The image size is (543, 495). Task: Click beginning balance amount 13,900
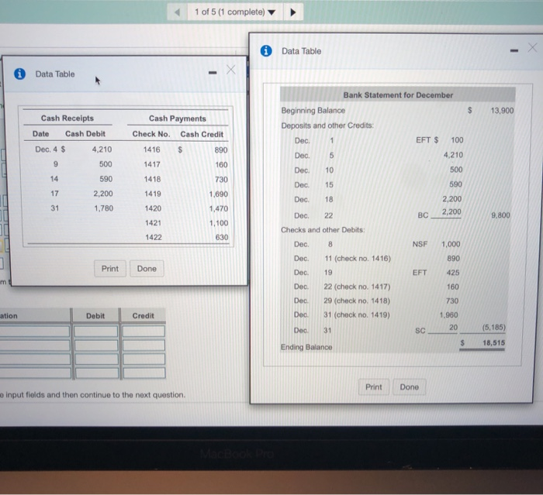point(502,111)
